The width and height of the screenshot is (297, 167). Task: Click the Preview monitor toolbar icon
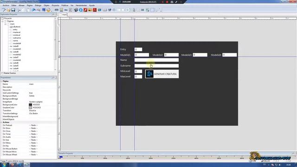pos(44,10)
